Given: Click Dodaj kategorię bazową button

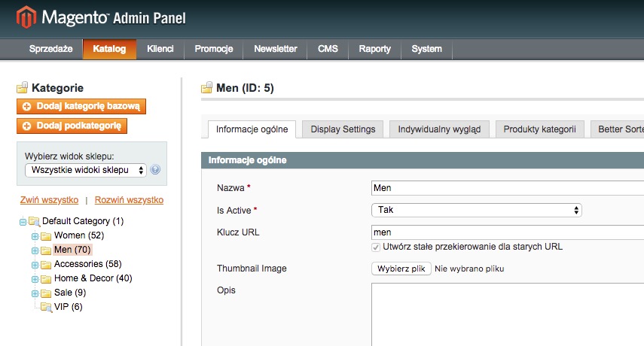Looking at the screenshot, I should pyautogui.click(x=81, y=107).
